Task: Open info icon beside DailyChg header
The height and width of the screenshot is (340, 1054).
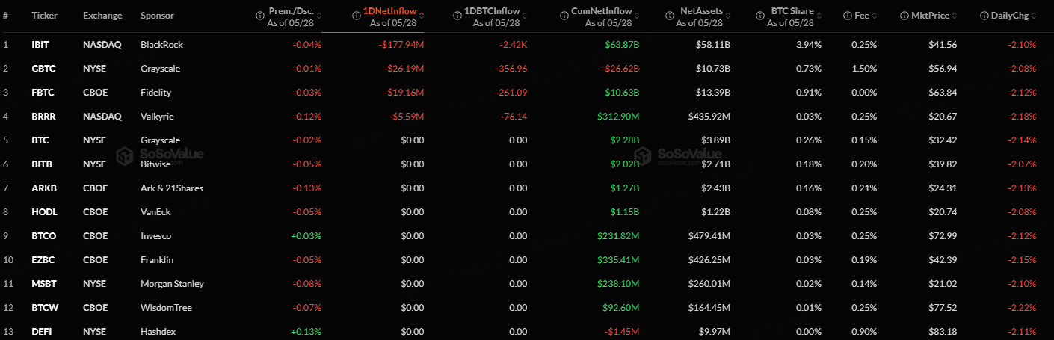Action: coord(984,15)
